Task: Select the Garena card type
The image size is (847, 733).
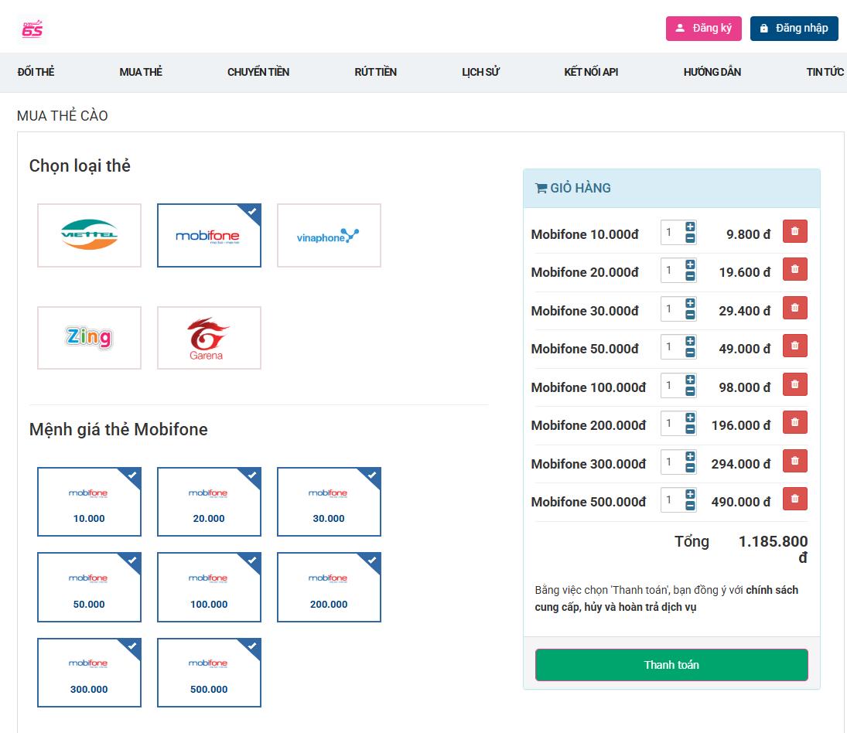Action: click(x=209, y=337)
